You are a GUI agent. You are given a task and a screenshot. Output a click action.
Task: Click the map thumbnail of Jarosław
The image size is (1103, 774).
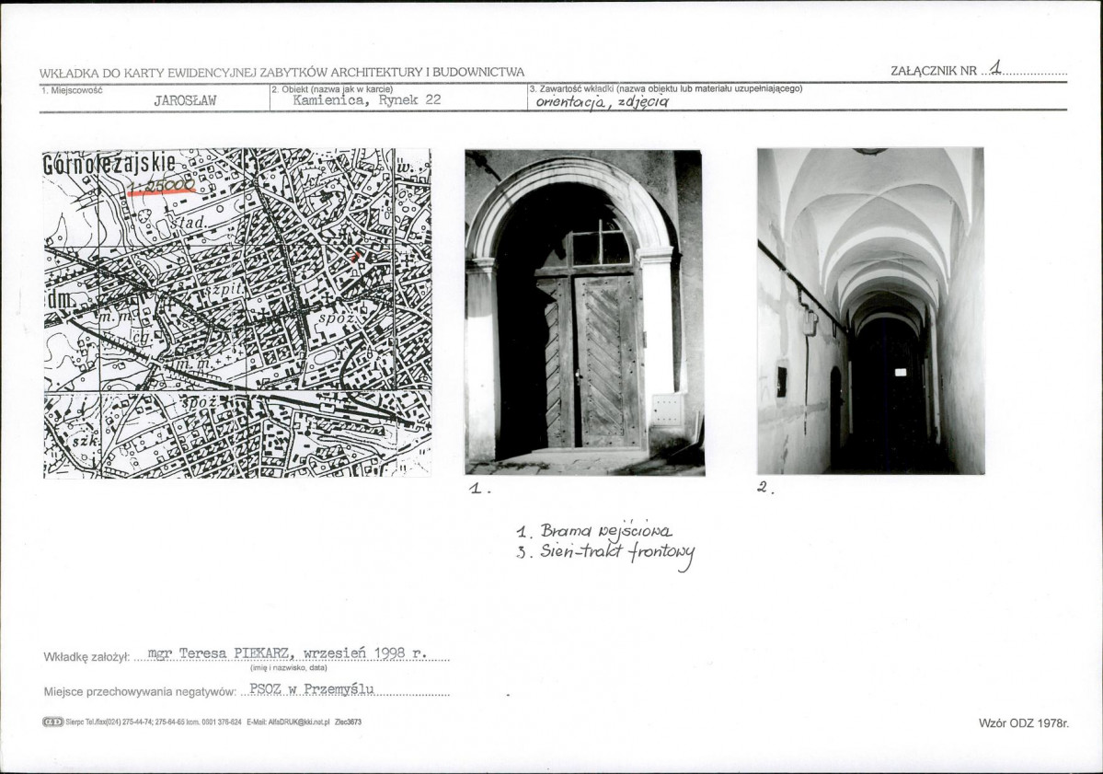[237, 313]
